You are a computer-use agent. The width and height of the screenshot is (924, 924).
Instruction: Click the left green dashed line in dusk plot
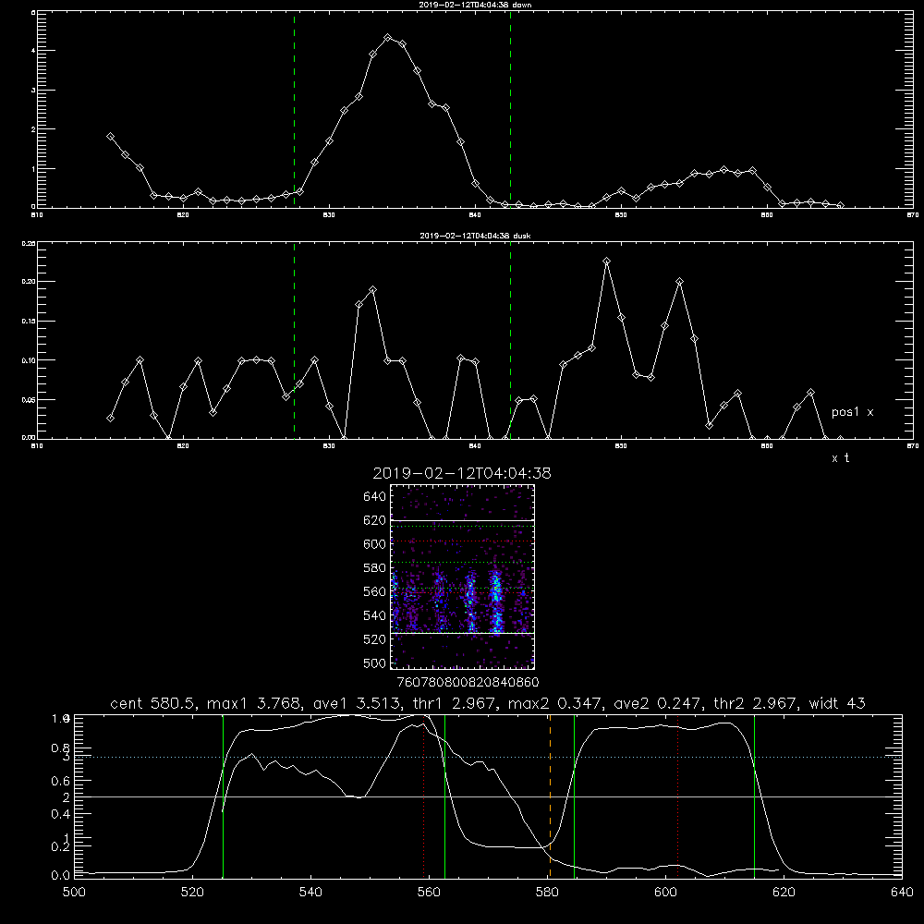294,341
